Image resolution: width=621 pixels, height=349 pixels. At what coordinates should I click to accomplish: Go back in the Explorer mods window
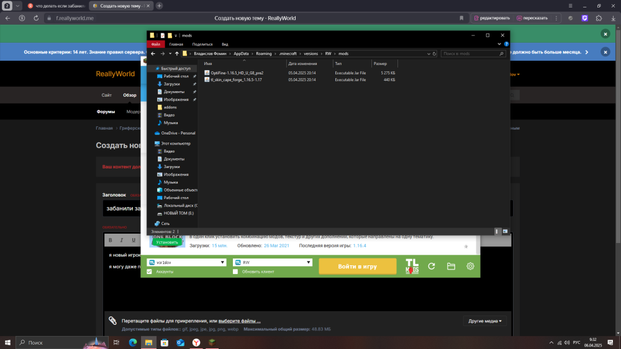[153, 54]
